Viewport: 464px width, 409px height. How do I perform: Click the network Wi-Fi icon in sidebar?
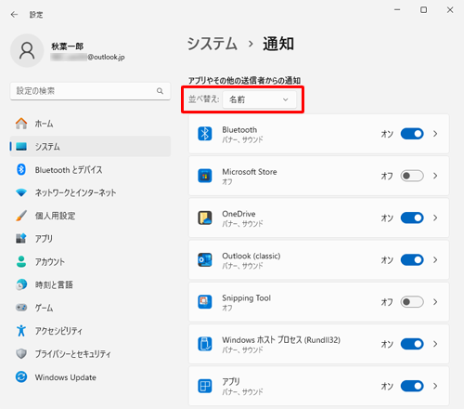coord(21,192)
